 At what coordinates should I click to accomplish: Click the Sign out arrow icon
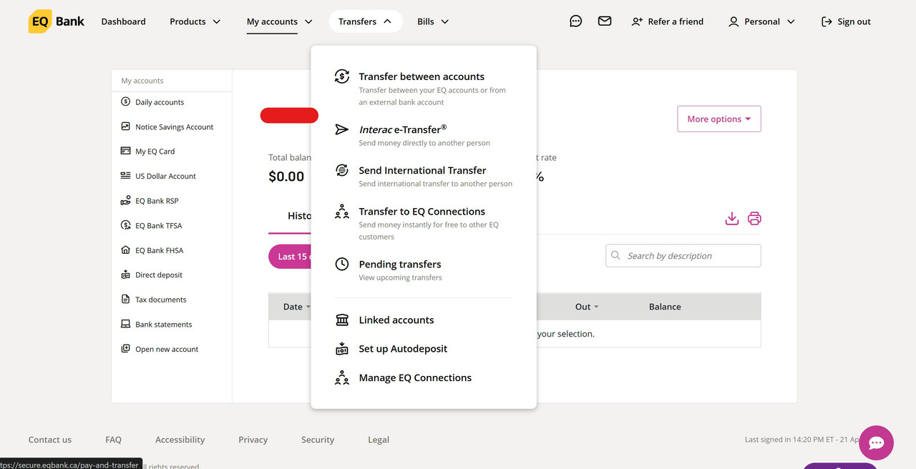(827, 22)
